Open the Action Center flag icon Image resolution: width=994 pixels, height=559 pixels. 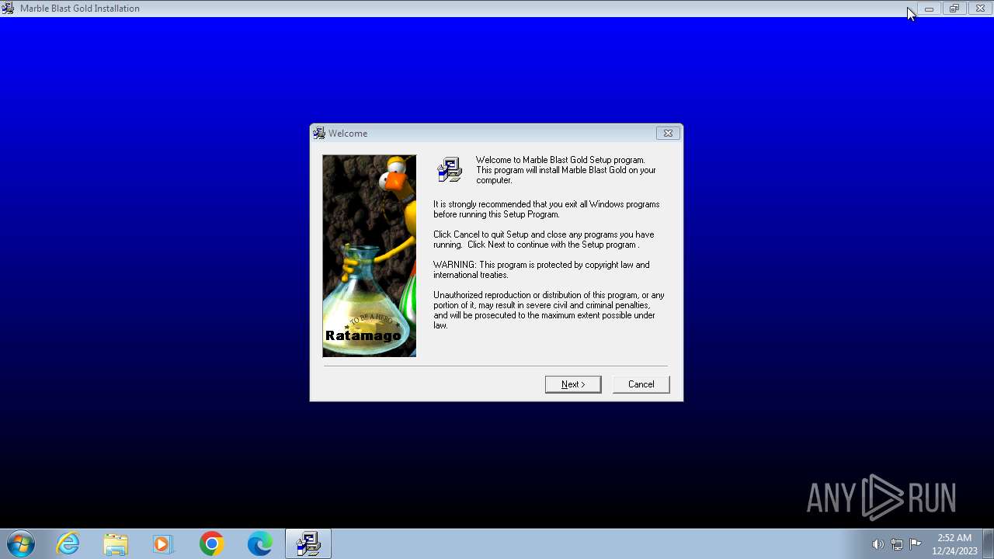[x=915, y=544]
